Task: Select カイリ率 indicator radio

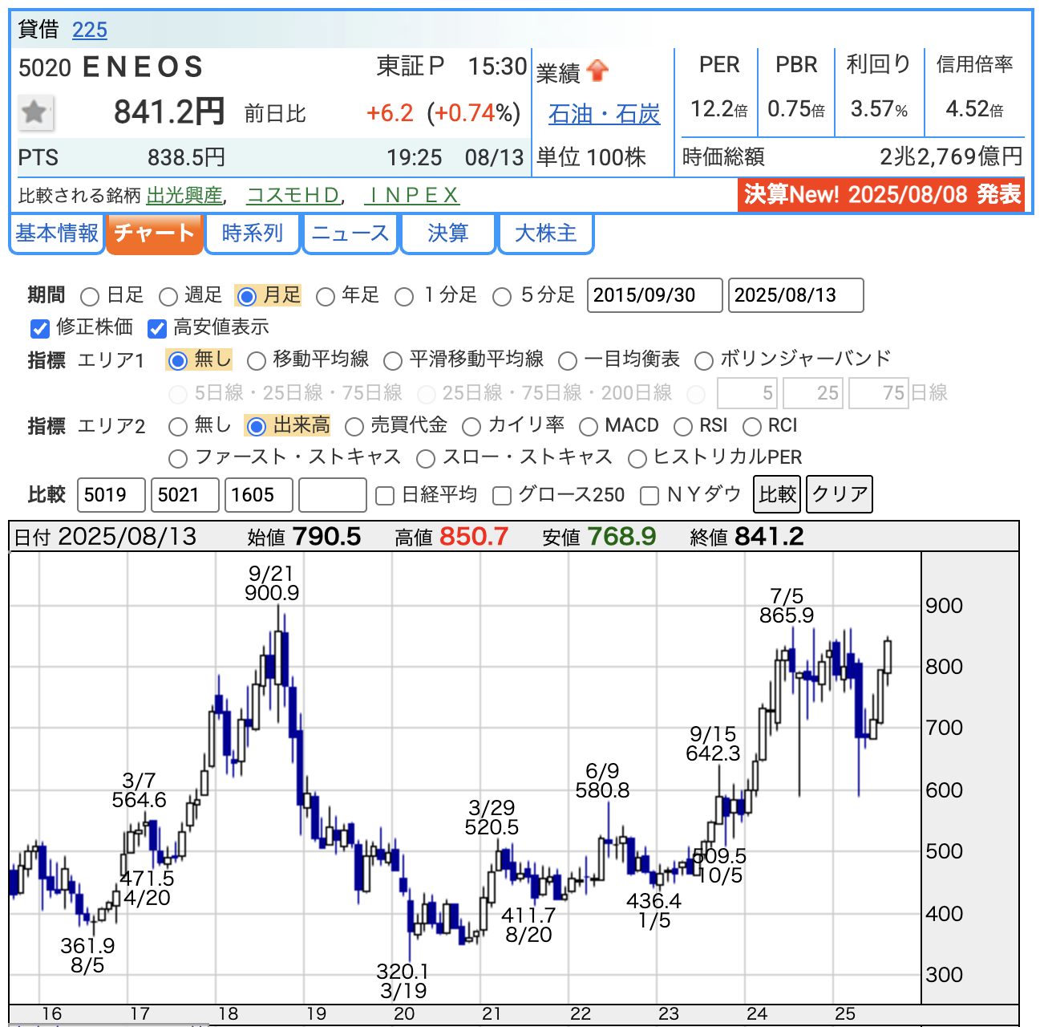Action: 471,427
